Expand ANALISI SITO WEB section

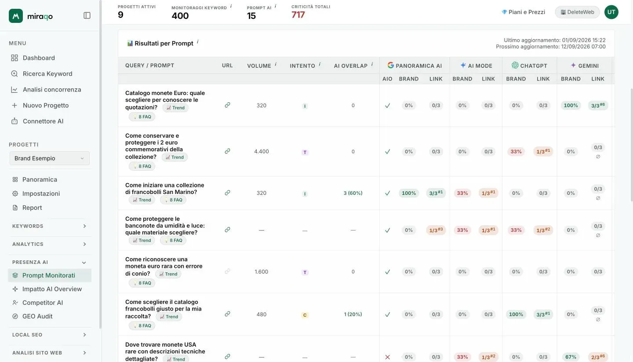point(49,353)
